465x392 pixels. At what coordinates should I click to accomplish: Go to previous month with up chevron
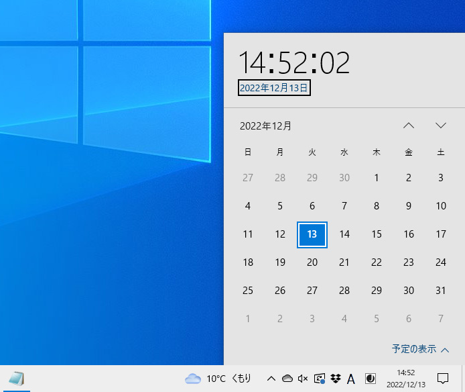pyautogui.click(x=409, y=126)
